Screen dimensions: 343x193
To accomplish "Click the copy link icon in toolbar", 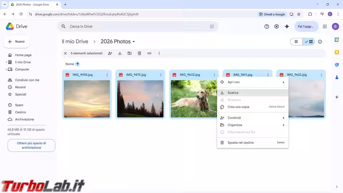I will click(x=149, y=53).
